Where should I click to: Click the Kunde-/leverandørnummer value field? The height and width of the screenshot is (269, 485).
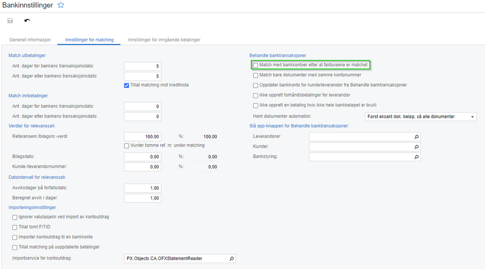142,167
